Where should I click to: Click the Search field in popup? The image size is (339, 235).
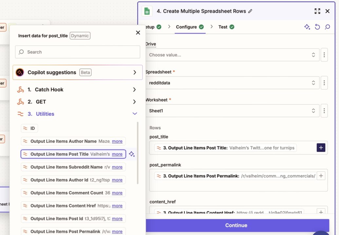pyautogui.click(x=78, y=52)
